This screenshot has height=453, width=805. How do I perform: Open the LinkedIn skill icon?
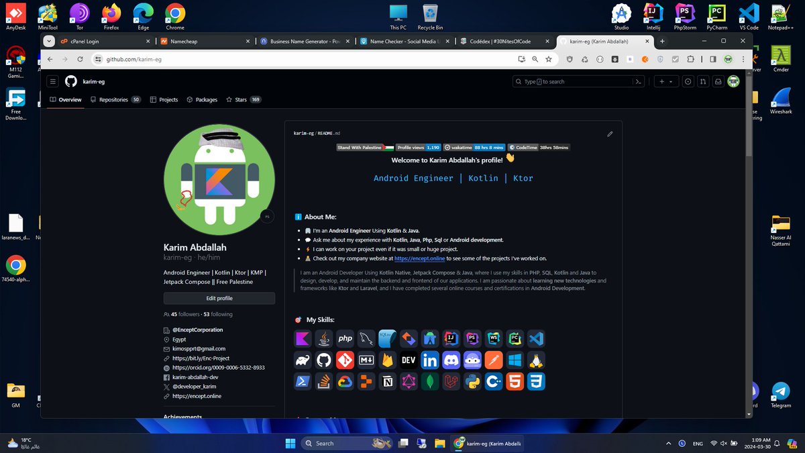point(430,360)
